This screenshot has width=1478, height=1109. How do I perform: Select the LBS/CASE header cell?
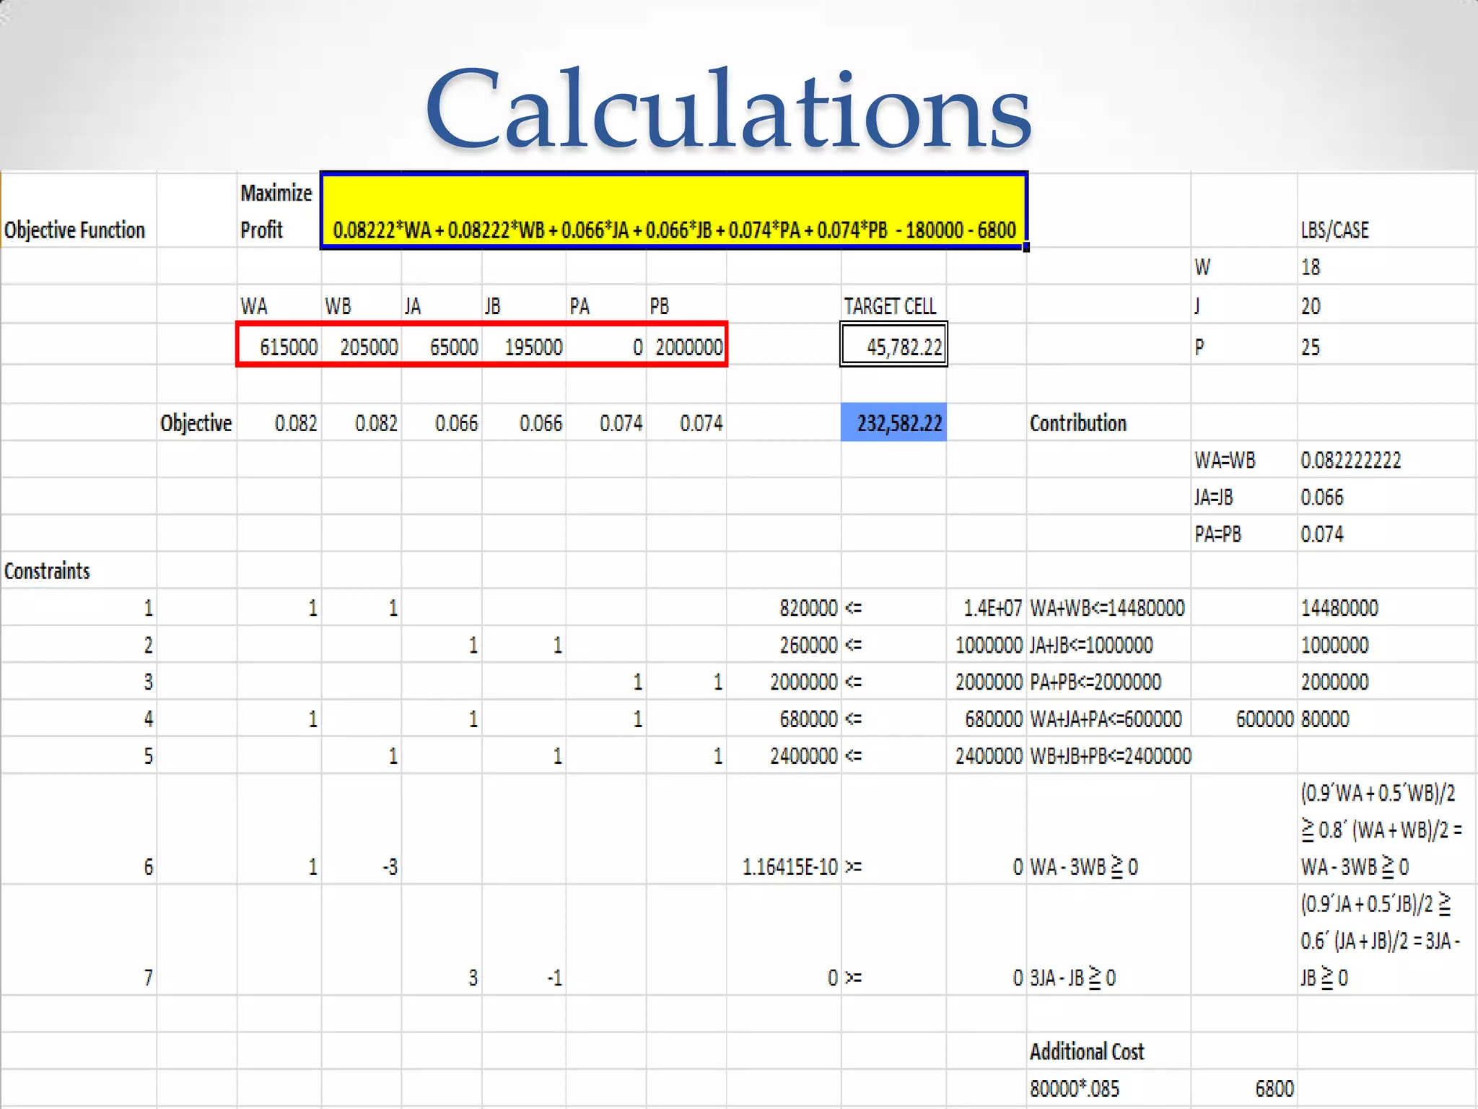pos(1334,230)
